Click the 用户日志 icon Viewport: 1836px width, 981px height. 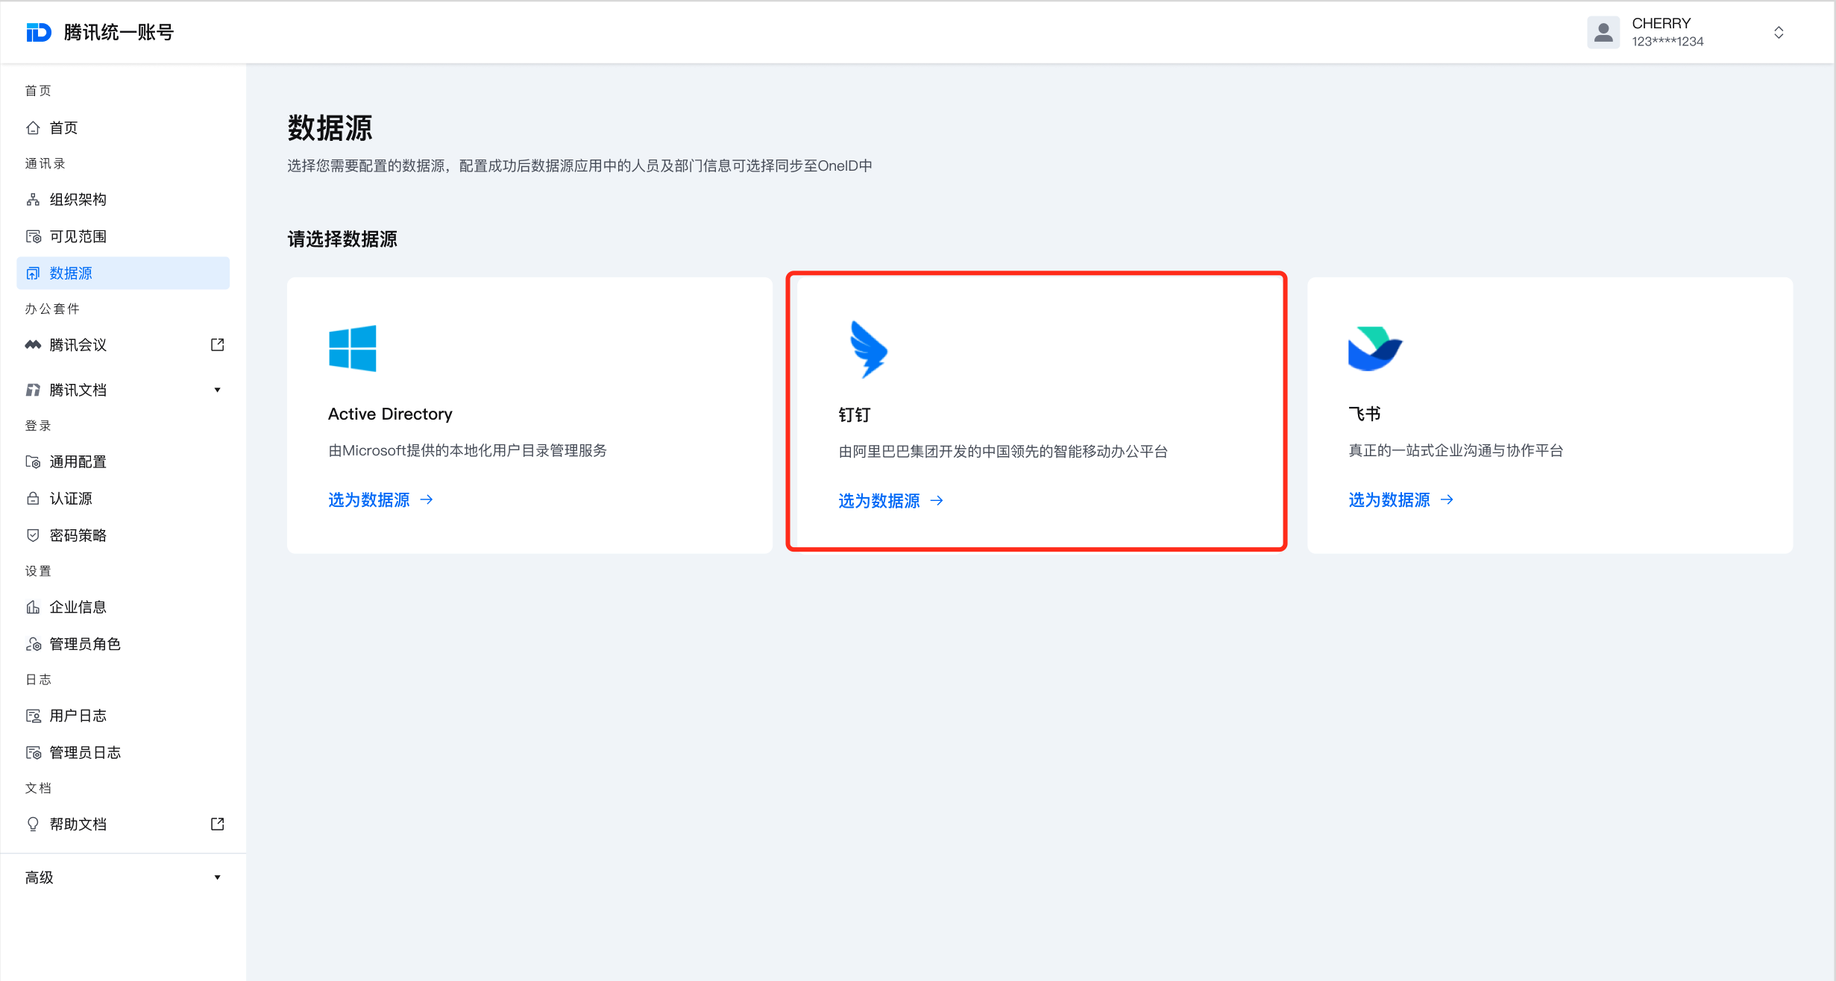[x=33, y=716]
